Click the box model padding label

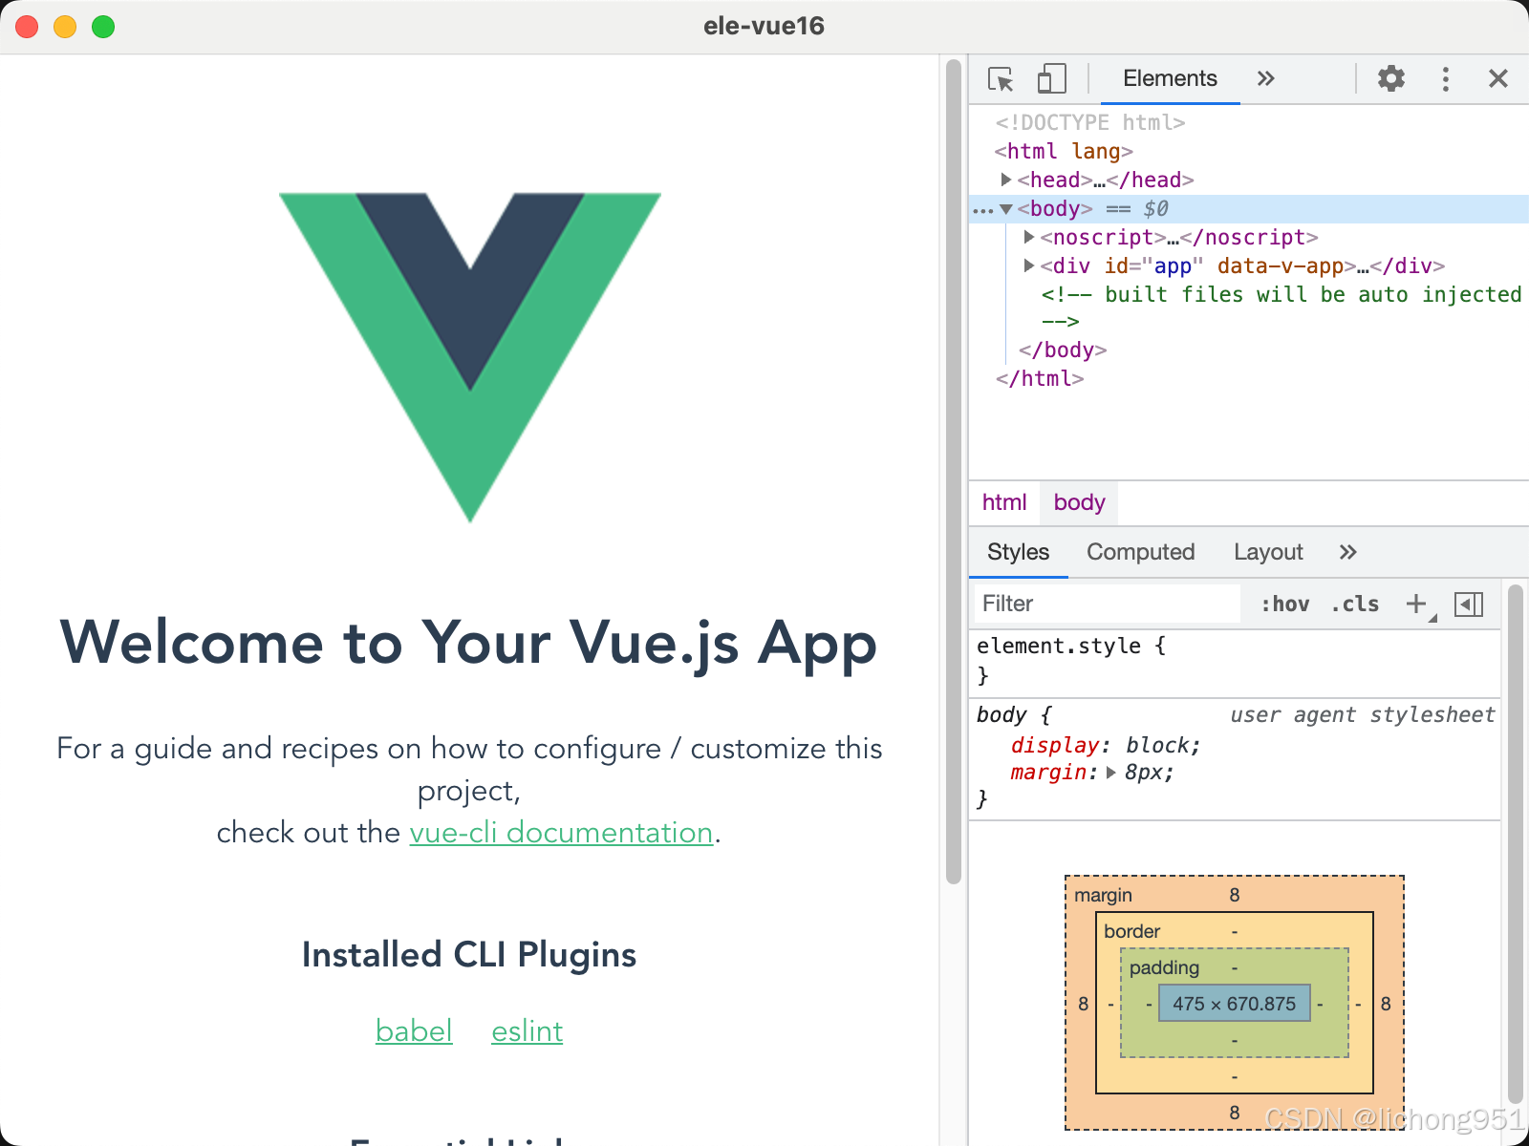click(1164, 967)
